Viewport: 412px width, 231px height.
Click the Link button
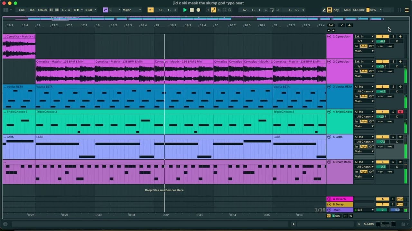(x=22, y=10)
